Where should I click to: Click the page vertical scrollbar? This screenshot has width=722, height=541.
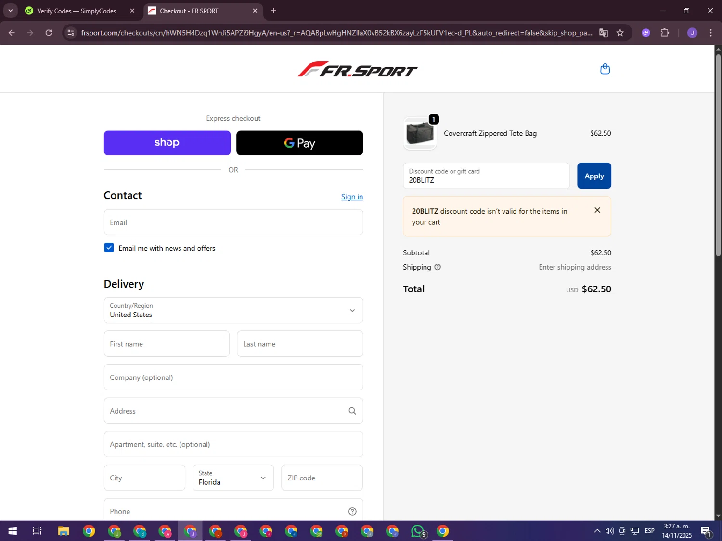718,155
